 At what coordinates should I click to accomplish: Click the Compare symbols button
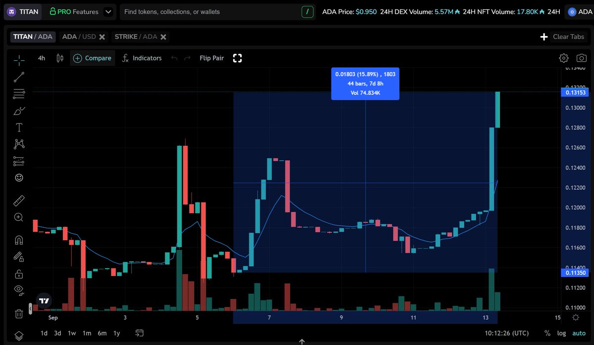click(92, 58)
